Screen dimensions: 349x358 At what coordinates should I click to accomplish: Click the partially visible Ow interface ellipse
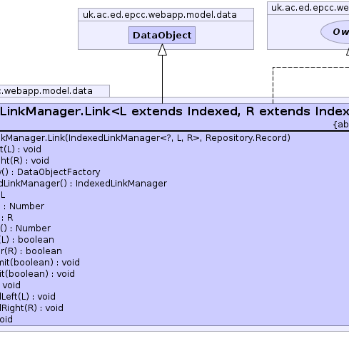coord(335,32)
